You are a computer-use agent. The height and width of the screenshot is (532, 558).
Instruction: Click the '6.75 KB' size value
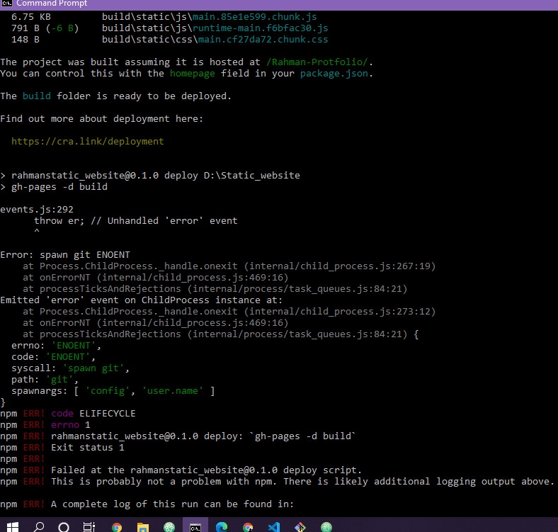tap(31, 17)
